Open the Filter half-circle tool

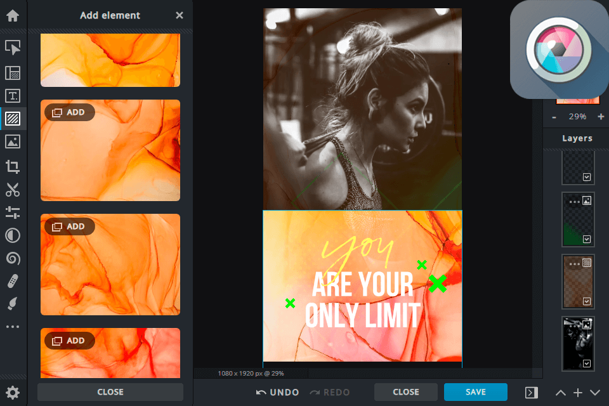pos(13,235)
